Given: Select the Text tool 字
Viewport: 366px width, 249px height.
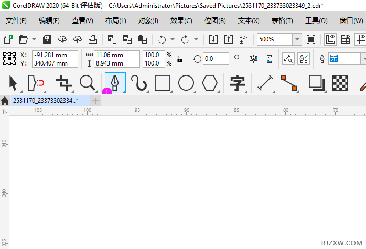Looking at the screenshot, I should 238,83.
